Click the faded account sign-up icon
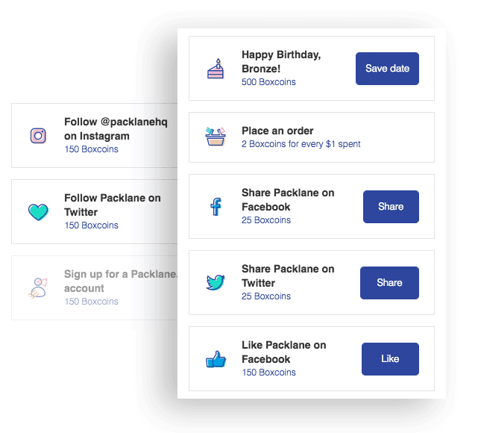The height and width of the screenshot is (433, 478). coord(38,287)
